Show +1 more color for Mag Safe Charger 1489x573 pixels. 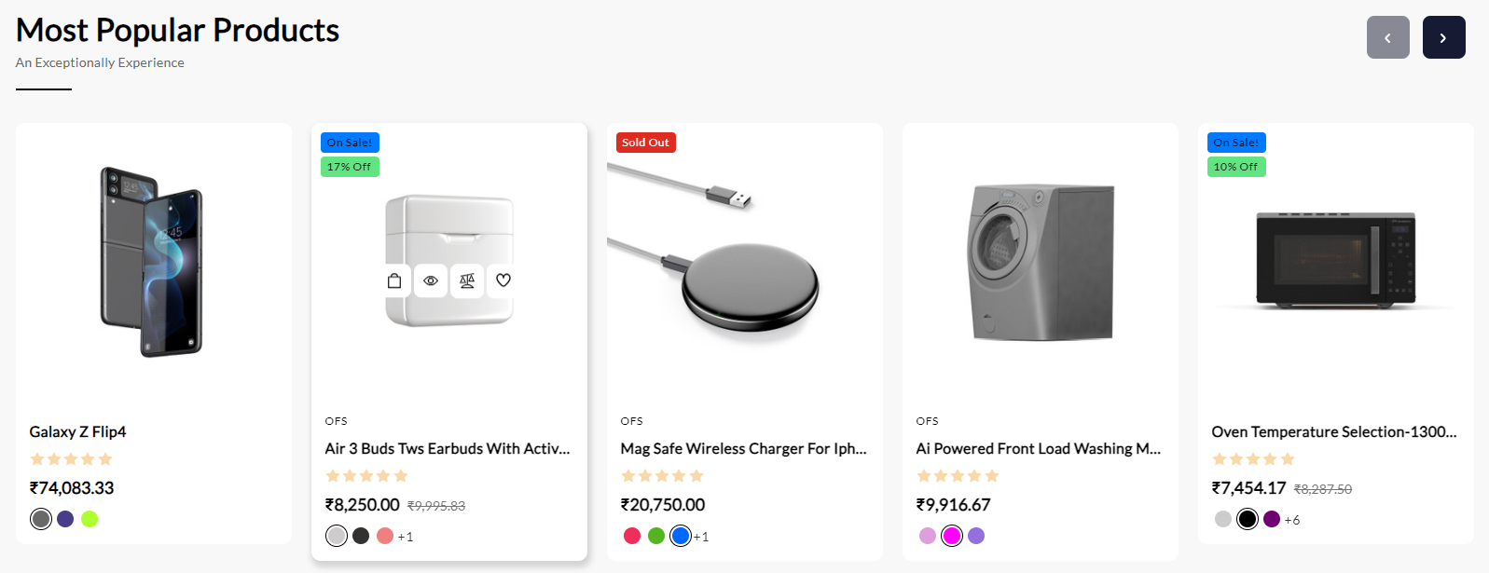(x=701, y=537)
